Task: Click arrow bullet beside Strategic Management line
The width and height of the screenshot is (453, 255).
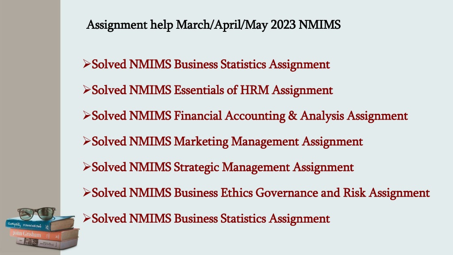Action: pyautogui.click(x=87, y=167)
